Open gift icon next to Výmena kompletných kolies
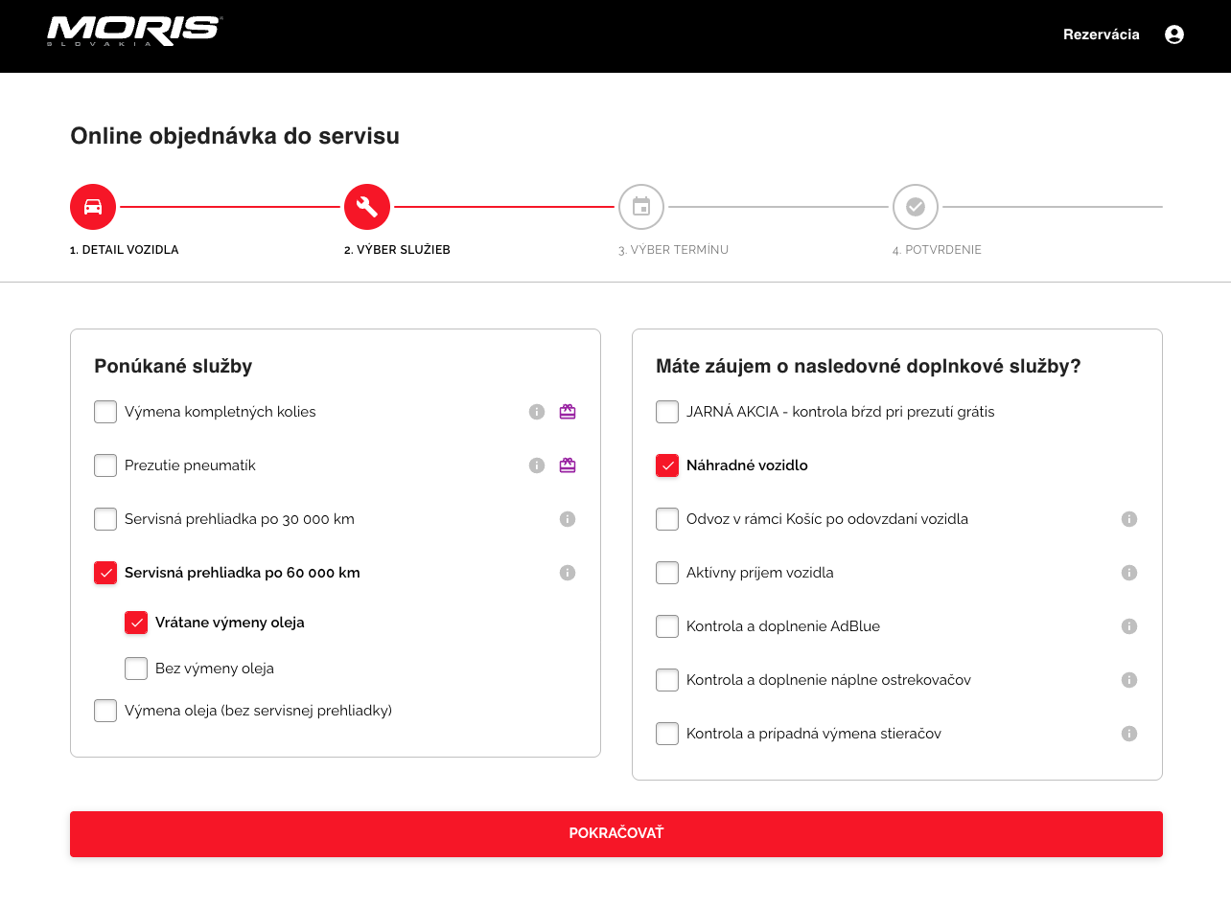This screenshot has height=907, width=1231. 568,412
